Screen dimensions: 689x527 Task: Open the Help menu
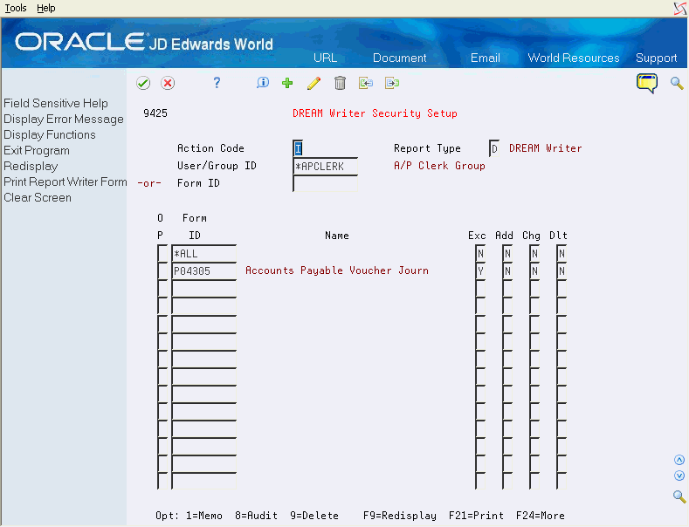tap(46, 8)
